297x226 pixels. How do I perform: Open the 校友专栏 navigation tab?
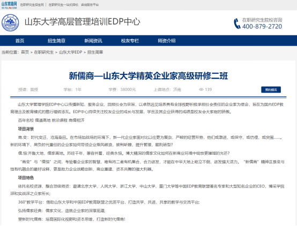pyautogui.click(x=130, y=41)
